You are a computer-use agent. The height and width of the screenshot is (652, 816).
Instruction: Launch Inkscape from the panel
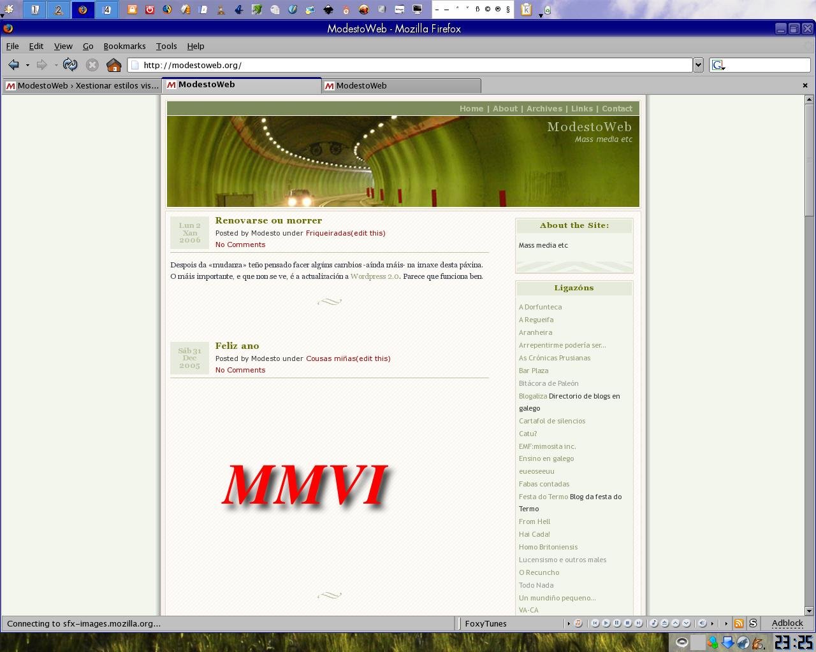point(328,10)
